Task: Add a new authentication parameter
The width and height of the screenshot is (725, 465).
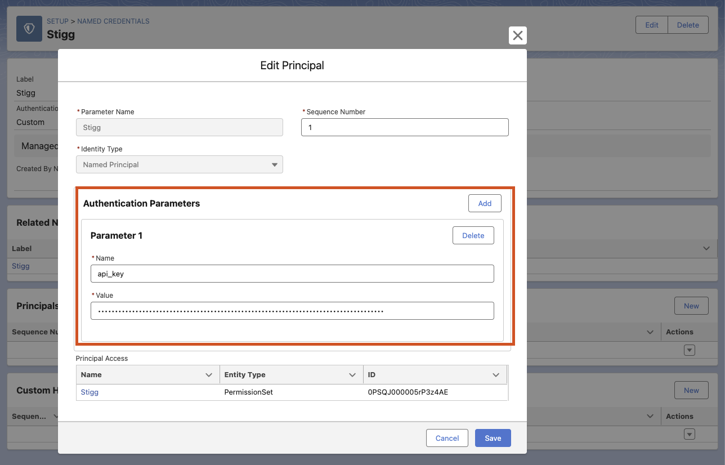Action: (x=485, y=203)
